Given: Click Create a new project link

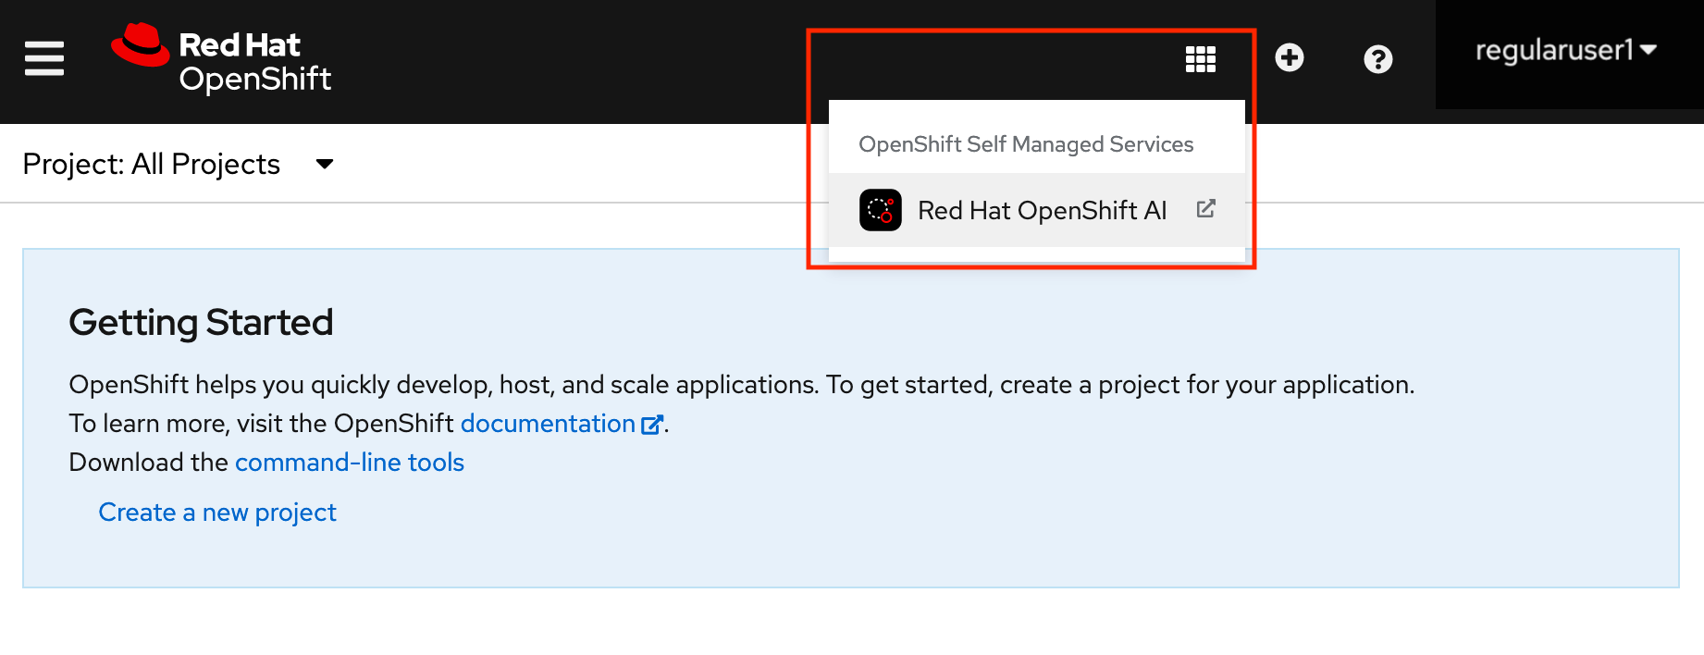Looking at the screenshot, I should point(217,513).
